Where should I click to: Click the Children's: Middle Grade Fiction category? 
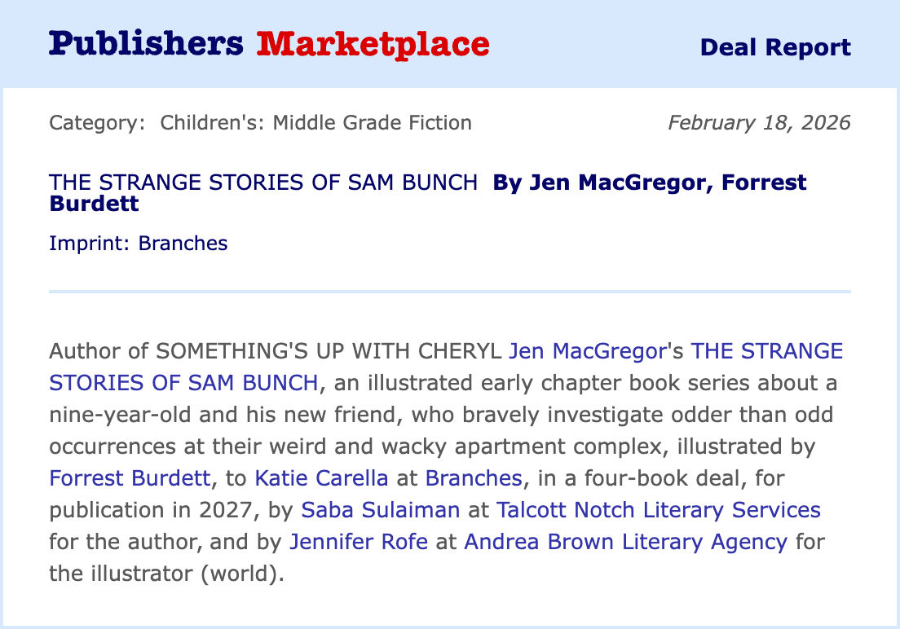pos(315,123)
